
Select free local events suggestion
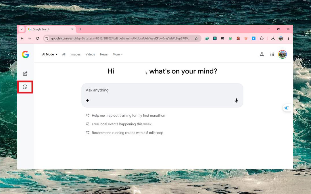click(121, 124)
